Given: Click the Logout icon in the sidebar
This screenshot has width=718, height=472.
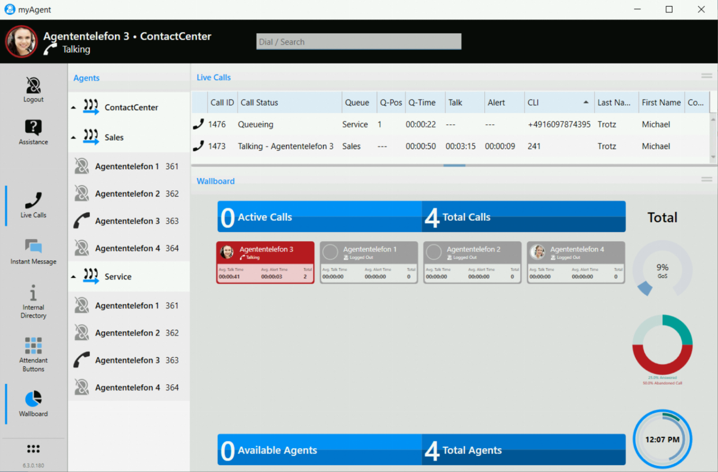Looking at the screenshot, I should 33,85.
